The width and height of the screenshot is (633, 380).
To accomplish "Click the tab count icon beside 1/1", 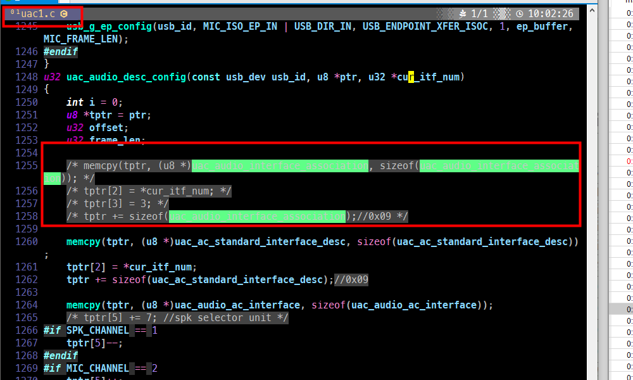I will [463, 14].
